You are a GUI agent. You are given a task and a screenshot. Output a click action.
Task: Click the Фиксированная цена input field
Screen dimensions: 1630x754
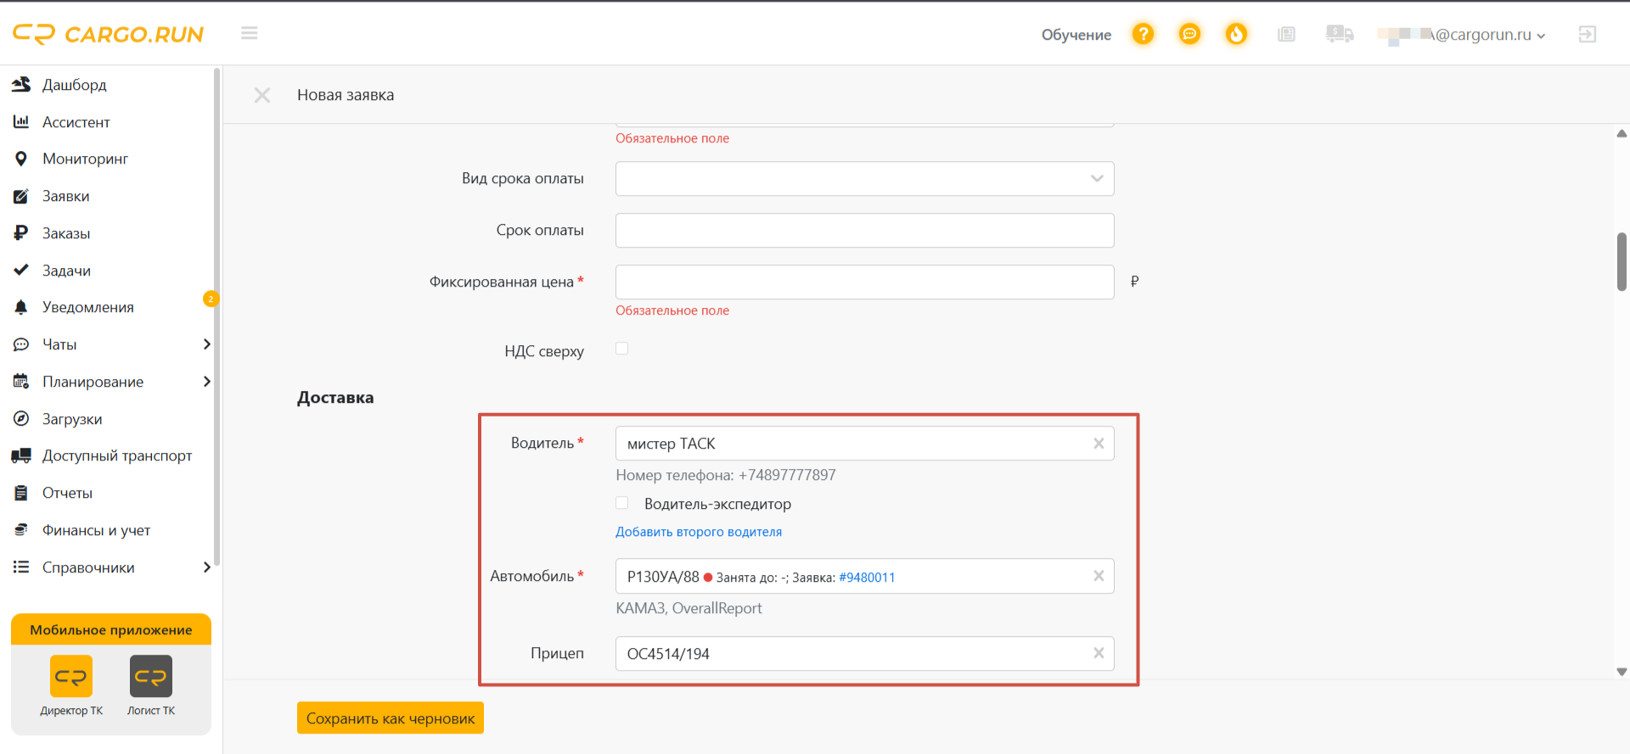864,282
